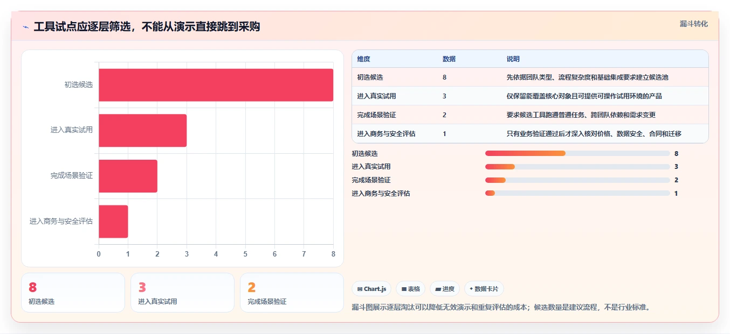Select the 进入真实试用 table row cell
Viewport: 730px width, 334px height.
pyautogui.click(x=377, y=96)
